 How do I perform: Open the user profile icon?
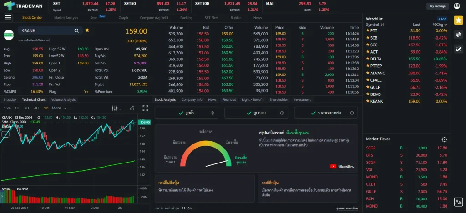(x=457, y=6)
